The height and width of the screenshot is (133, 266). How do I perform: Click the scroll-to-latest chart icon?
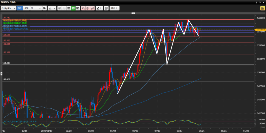coord(78,8)
